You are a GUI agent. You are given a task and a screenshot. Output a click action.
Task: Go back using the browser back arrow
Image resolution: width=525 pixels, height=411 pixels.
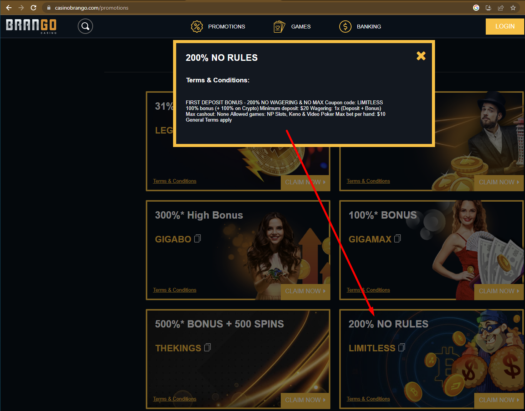tap(9, 8)
